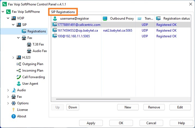Click the Incoming Plan routing icon
Screen dimensions: 195x128
pyautogui.click(x=19, y=71)
